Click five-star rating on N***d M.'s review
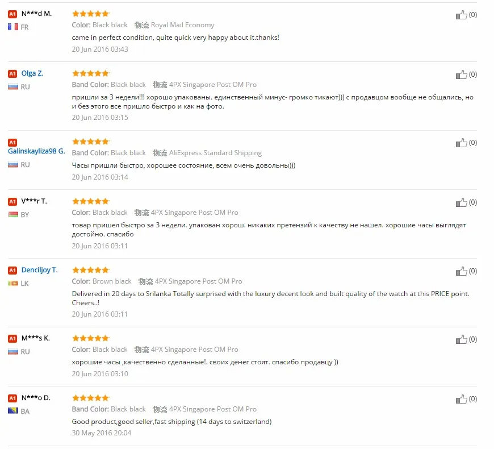 91,13
